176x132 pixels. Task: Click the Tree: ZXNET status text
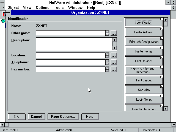coord(10,130)
